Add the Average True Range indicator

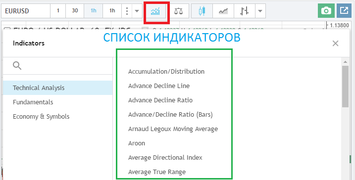coord(157,172)
